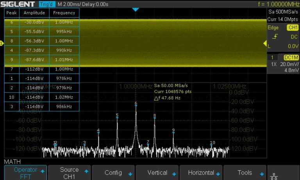Viewport: 300px width, 180px height.
Task: Open the Vertical settings menu
Action: coord(157,173)
